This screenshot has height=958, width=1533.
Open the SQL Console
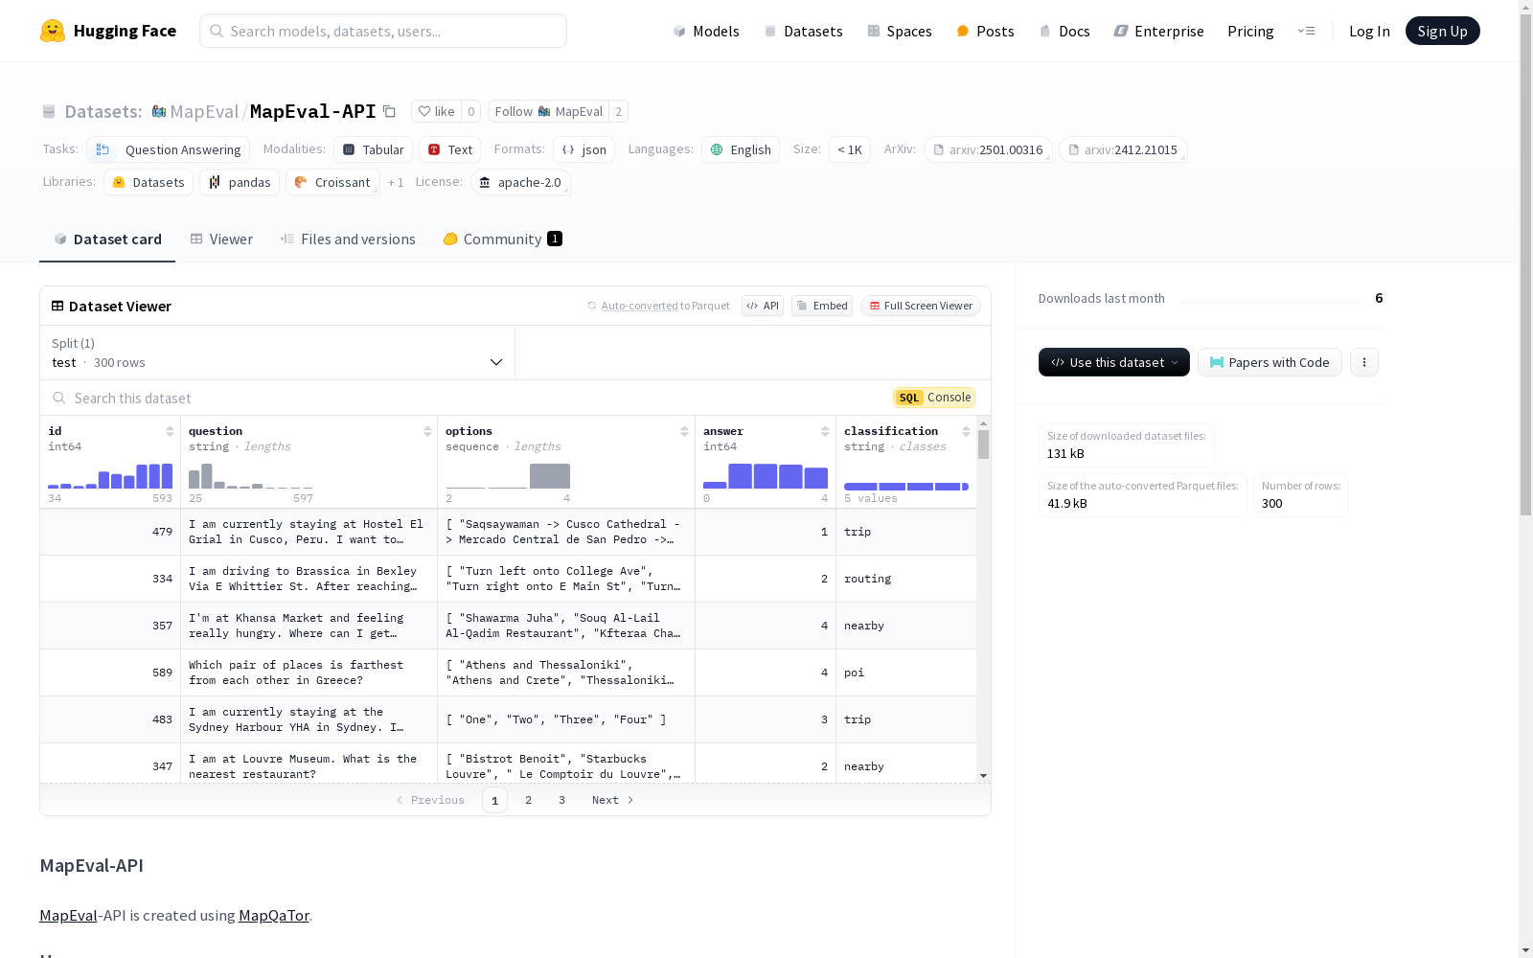pyautogui.click(x=933, y=397)
